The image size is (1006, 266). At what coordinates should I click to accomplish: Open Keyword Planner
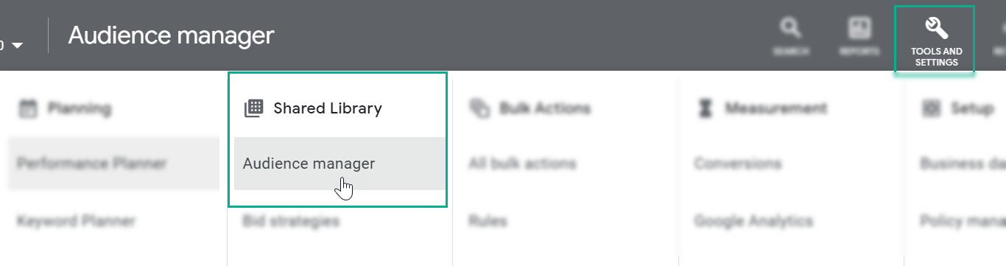coord(77,221)
